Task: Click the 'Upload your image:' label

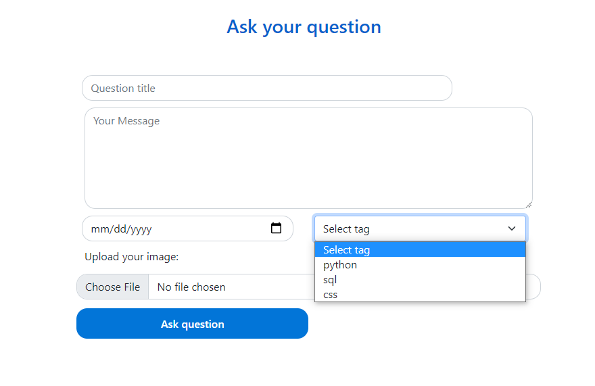Action: (x=131, y=257)
